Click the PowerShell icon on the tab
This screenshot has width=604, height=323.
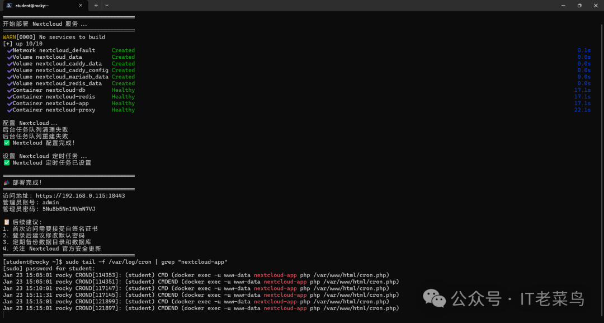tap(9, 6)
